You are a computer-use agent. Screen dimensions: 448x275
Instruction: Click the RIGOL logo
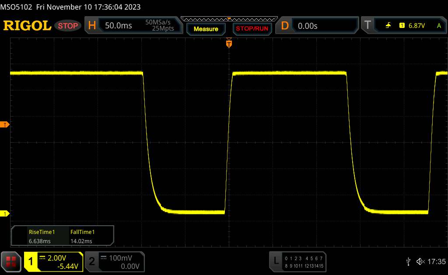pos(27,26)
